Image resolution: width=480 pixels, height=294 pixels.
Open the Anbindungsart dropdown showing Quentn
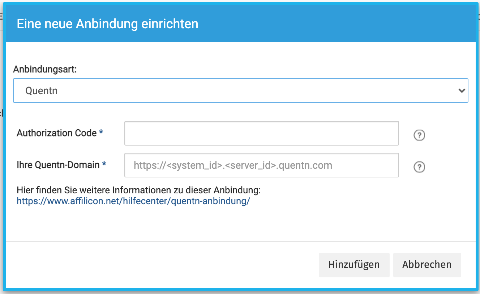pos(241,91)
